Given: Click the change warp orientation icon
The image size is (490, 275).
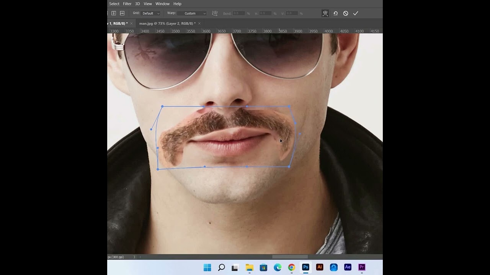Looking at the screenshot, I should click(x=215, y=13).
